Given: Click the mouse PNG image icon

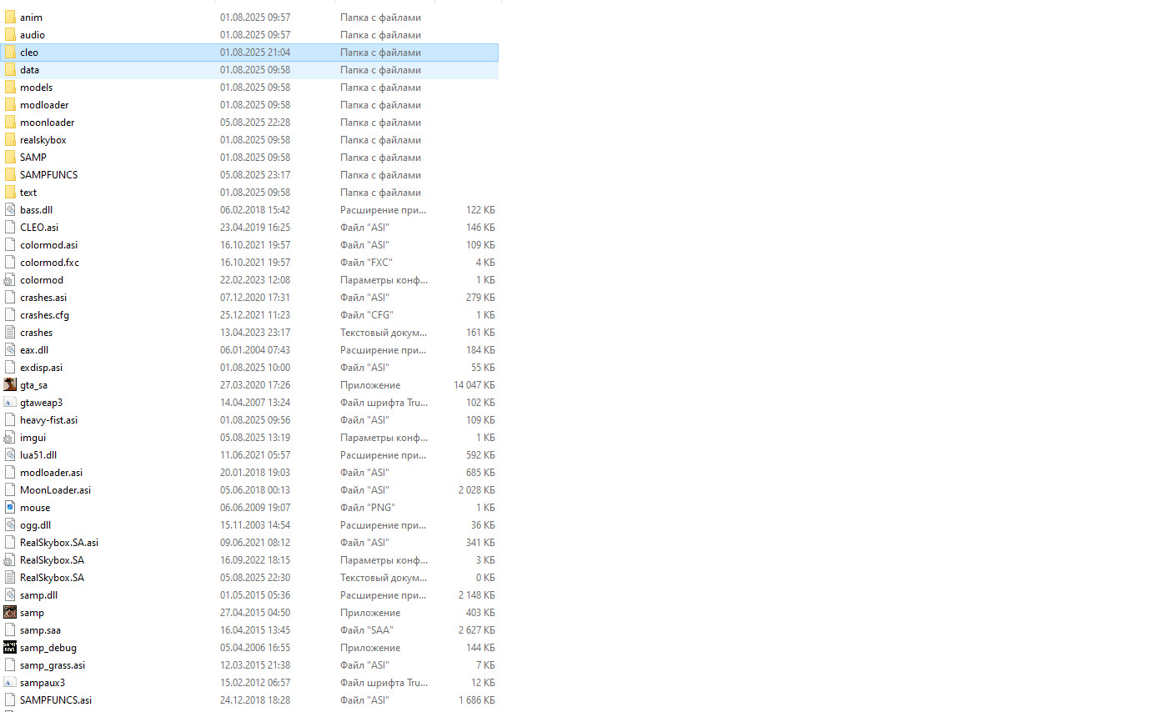Looking at the screenshot, I should pos(10,508).
